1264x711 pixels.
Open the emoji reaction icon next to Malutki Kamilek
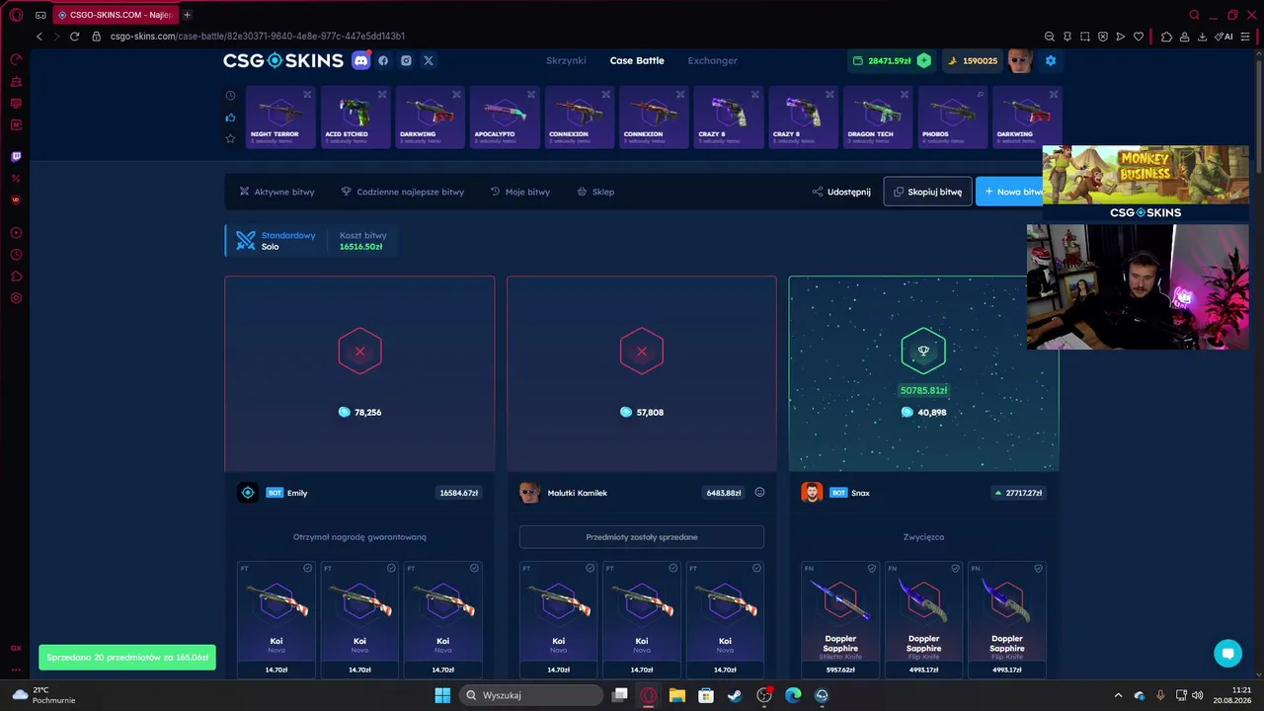(759, 492)
